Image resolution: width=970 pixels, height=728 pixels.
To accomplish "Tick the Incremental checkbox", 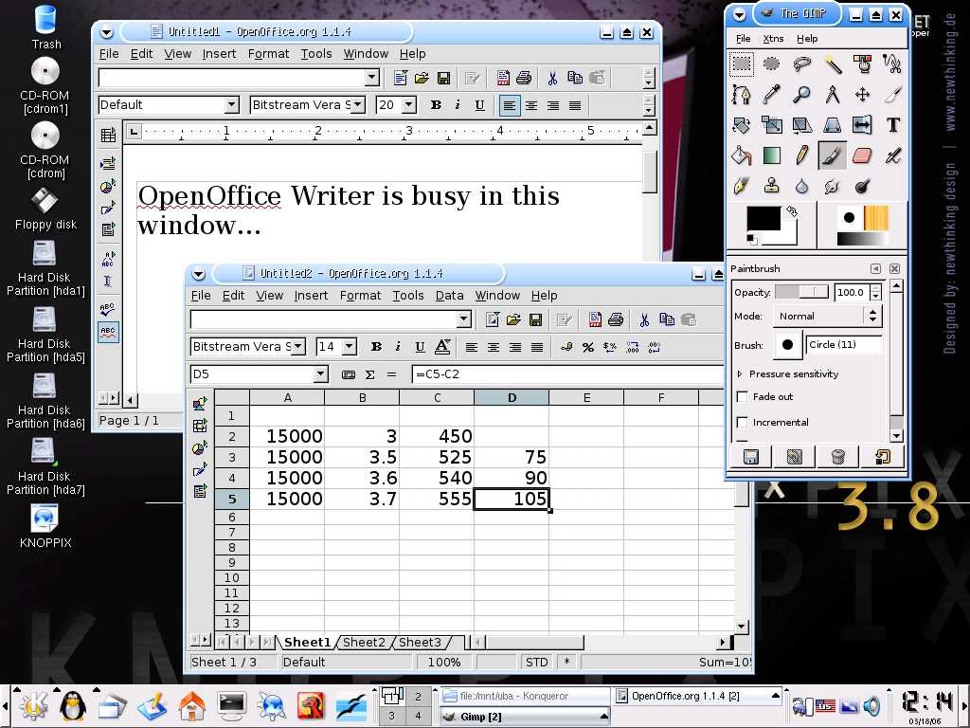I will tap(743, 422).
